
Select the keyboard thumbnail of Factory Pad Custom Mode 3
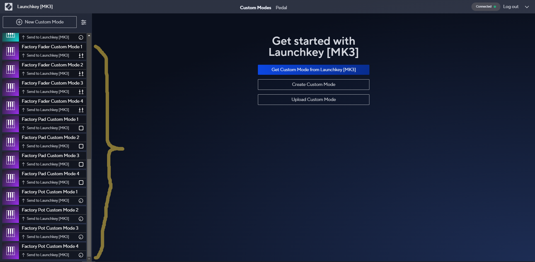coord(11,160)
